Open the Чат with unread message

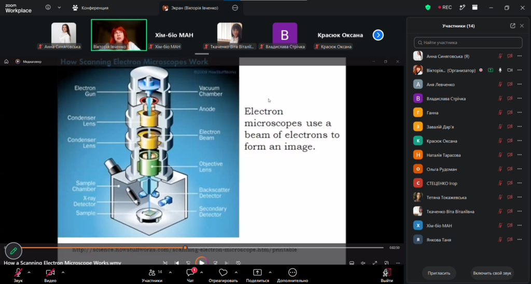pyautogui.click(x=190, y=275)
